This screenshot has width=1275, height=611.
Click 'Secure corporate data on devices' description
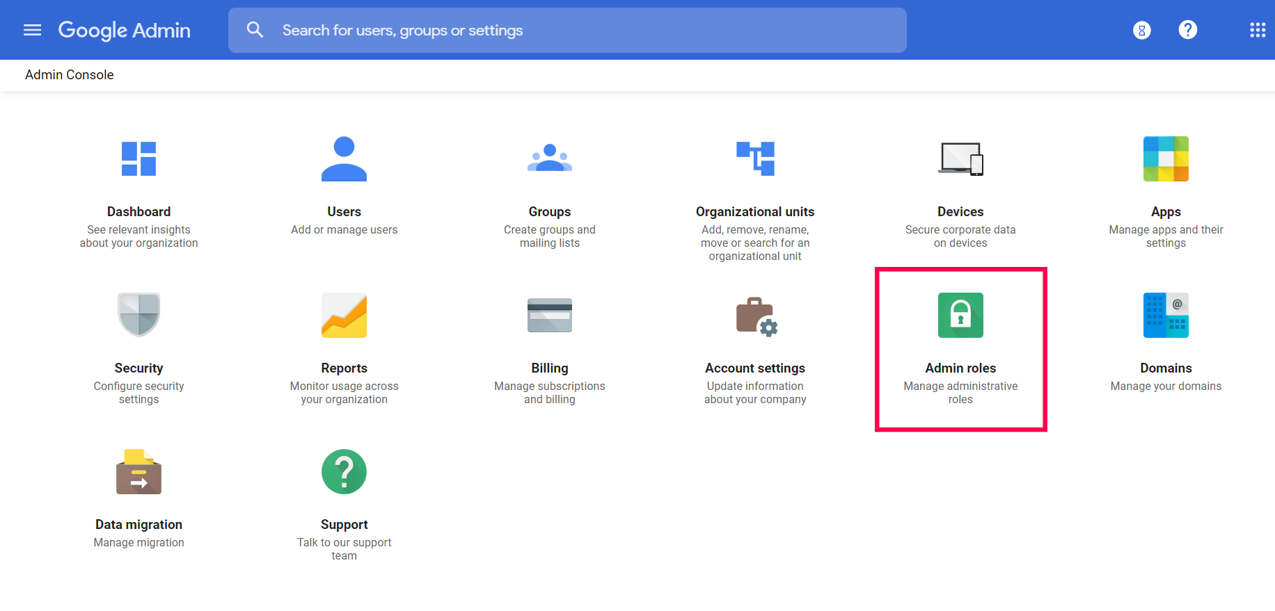pos(961,236)
